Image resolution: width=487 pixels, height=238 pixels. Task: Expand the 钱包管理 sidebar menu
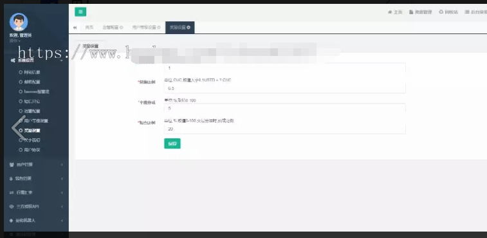coord(36,178)
